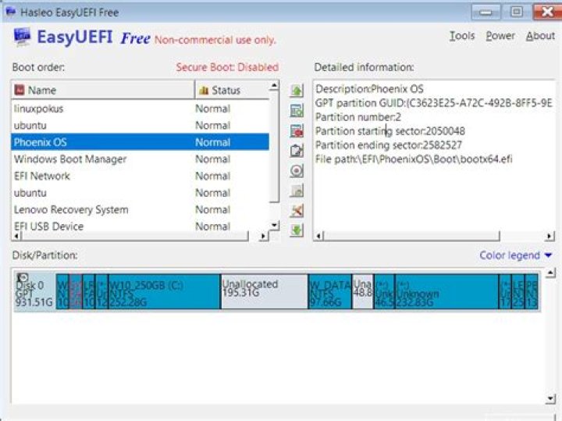The width and height of the screenshot is (562, 421).
Task: Click the Description:Phoenix OS line
Action: [369, 89]
